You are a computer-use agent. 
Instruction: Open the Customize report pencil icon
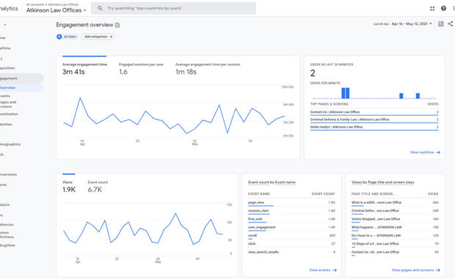[441, 23]
